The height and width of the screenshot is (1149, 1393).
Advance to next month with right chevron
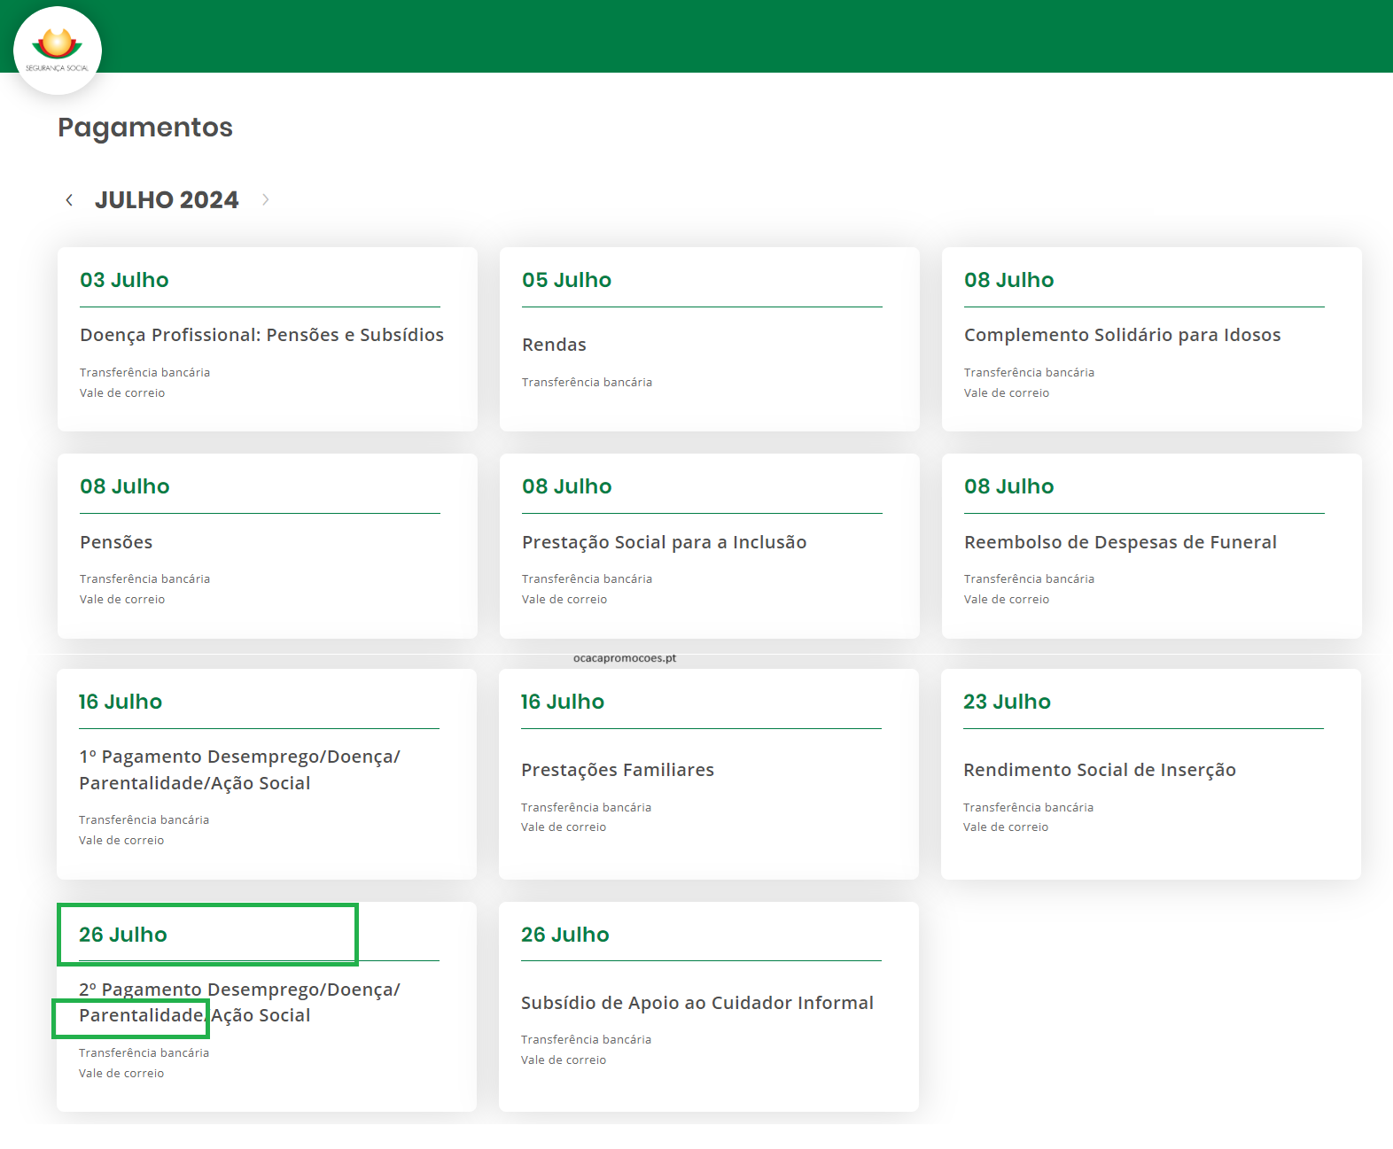[265, 200]
